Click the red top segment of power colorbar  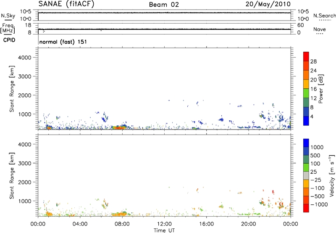306,57
